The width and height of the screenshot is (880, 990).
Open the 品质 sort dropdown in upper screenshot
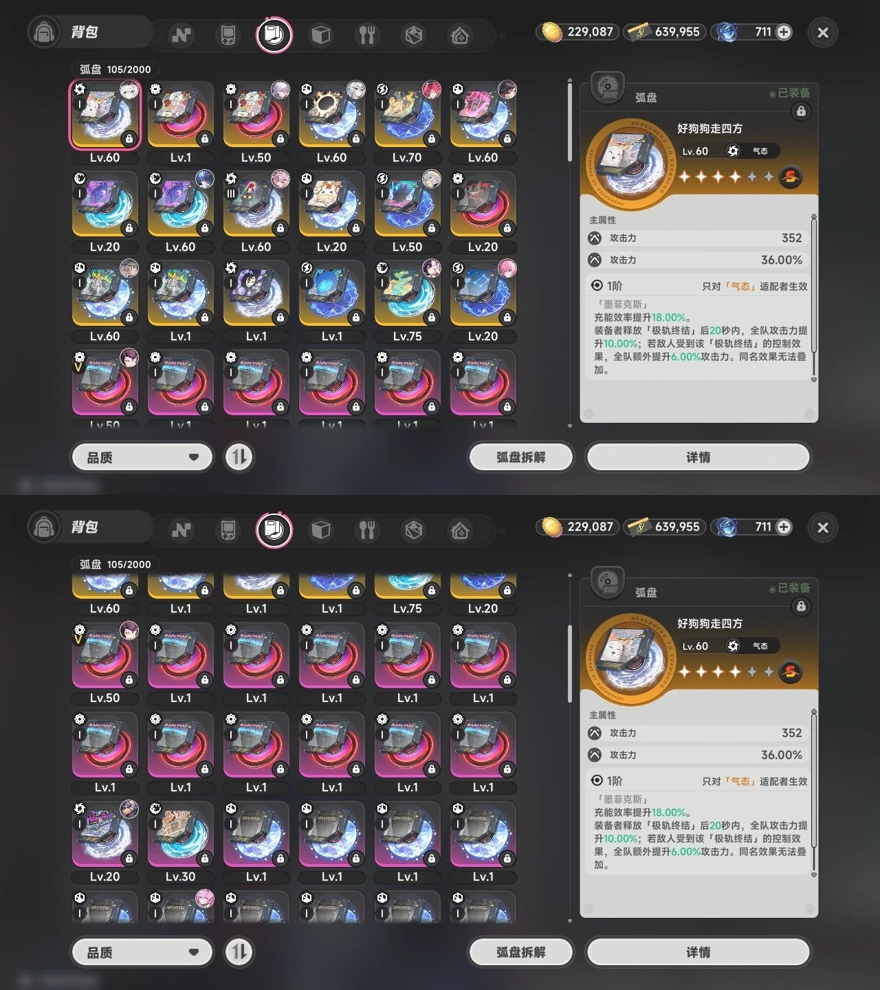click(142, 457)
